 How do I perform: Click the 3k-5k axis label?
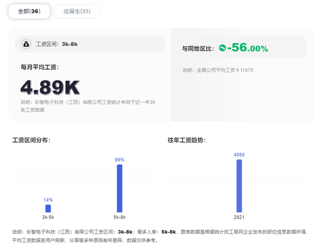pos(48,217)
